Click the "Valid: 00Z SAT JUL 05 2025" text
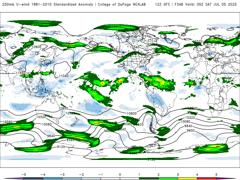Image resolution: width=240 pixels, height=180 pixels. (x=211, y=4)
